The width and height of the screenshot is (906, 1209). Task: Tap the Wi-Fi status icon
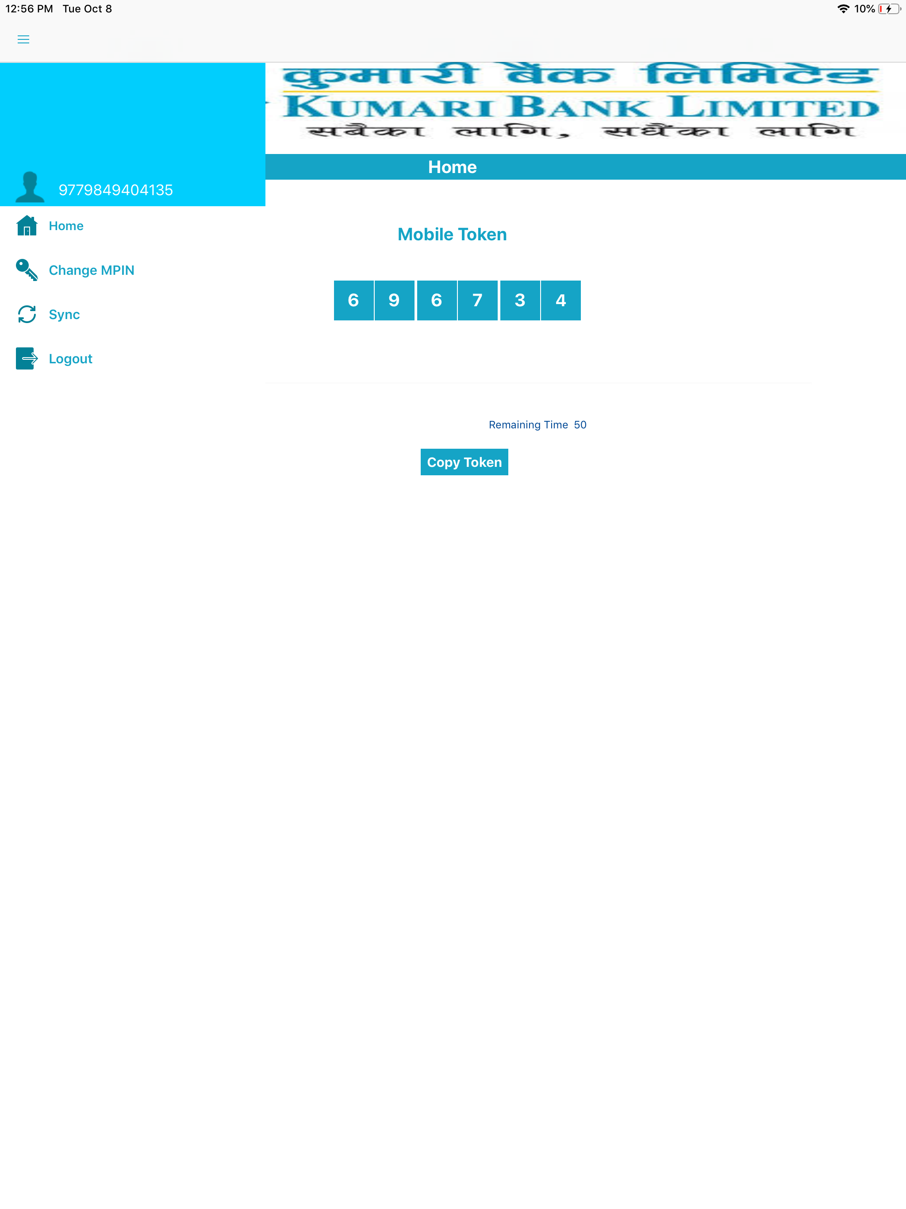click(843, 9)
